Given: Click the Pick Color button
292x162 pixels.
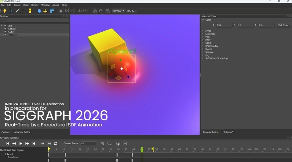Looking at the screenshot, I should tap(283, 25).
